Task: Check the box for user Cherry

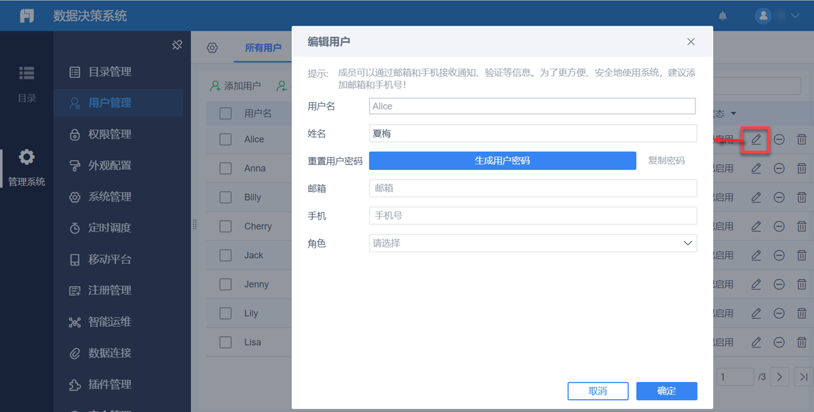Action: tap(225, 226)
